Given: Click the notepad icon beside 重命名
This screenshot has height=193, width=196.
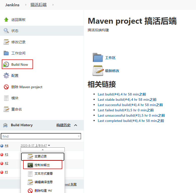Looking at the screenshot, I should point(6,109).
